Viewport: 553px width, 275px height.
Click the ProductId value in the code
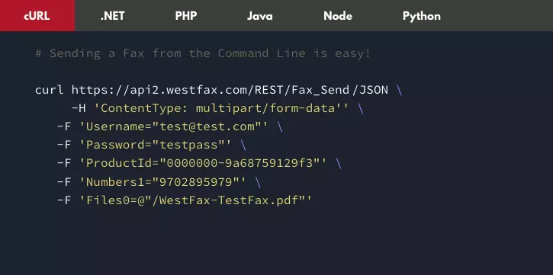(240, 163)
